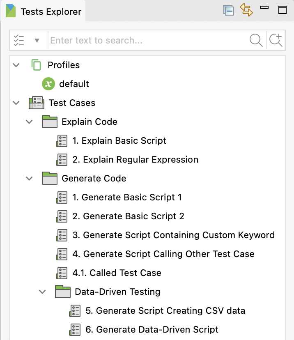Collapse the Data-Driven Testing folder chevron
The image size is (294, 340).
[42, 292]
